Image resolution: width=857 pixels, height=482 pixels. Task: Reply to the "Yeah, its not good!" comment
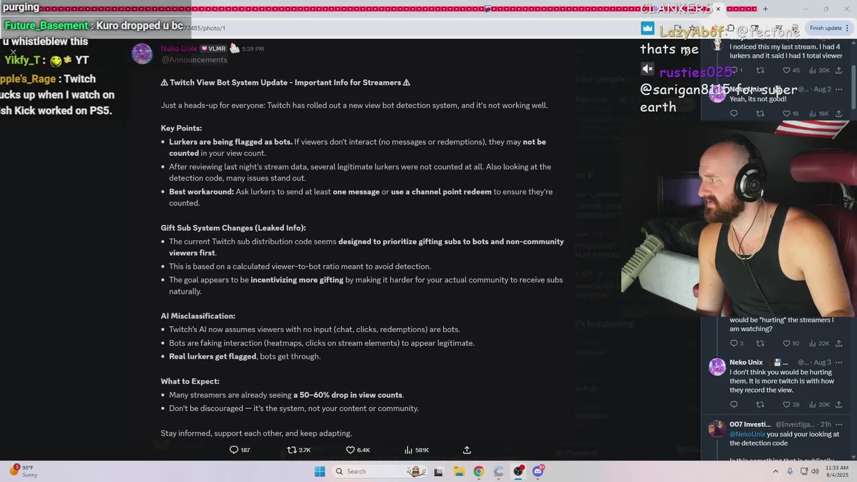[x=734, y=114]
